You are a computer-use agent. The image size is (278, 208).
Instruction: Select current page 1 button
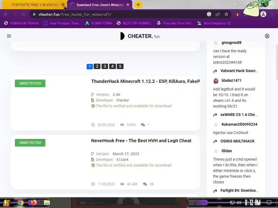(90, 67)
